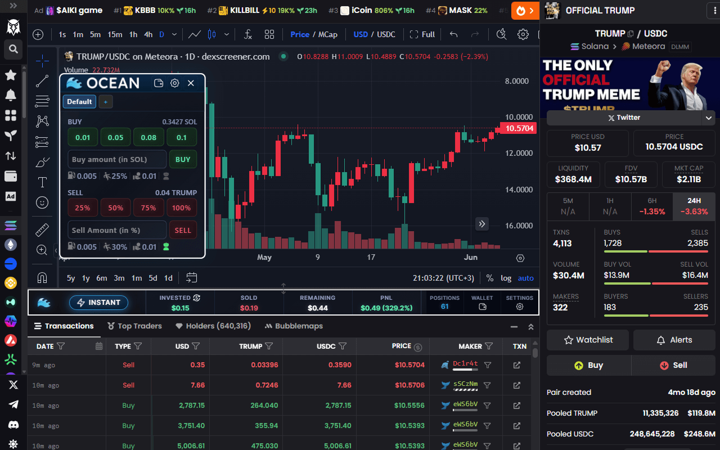Viewport: 720px width, 450px height.
Task: Switch chart to MCap view
Action: (328, 34)
